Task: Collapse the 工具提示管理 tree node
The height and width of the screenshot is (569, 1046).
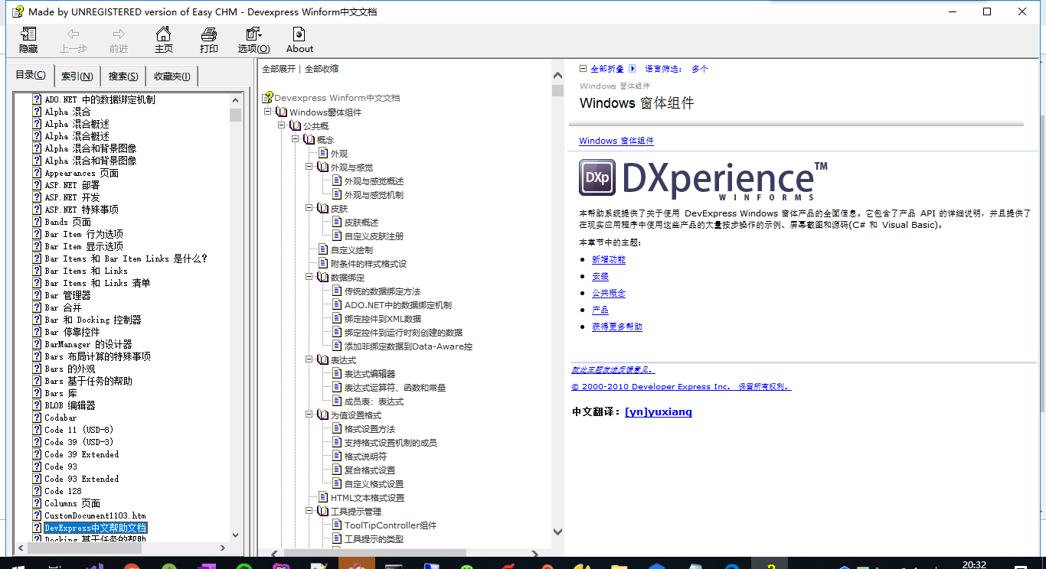Action: [x=309, y=512]
